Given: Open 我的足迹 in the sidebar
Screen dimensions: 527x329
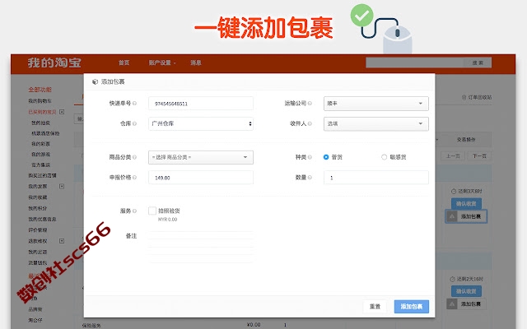Looking at the screenshot, I should [38, 252].
